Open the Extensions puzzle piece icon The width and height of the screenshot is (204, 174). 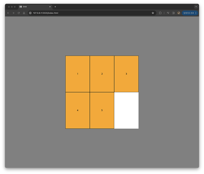(160, 13)
